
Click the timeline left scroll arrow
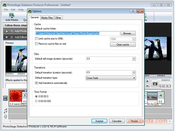pos(10,121)
